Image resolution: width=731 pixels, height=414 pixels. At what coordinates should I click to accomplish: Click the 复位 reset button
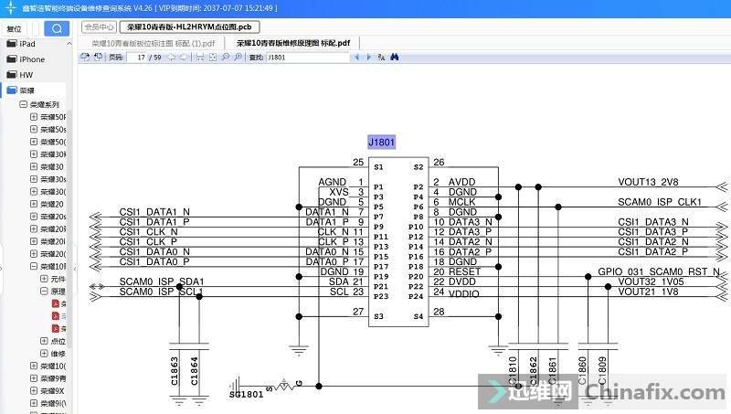pos(14,29)
